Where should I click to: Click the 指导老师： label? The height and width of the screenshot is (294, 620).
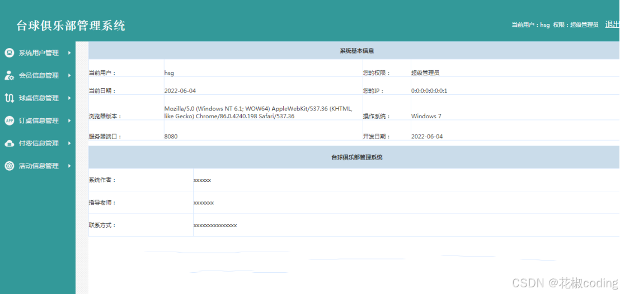point(102,203)
